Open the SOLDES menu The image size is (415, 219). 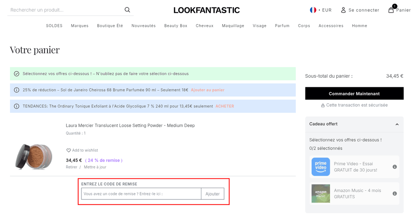(54, 26)
